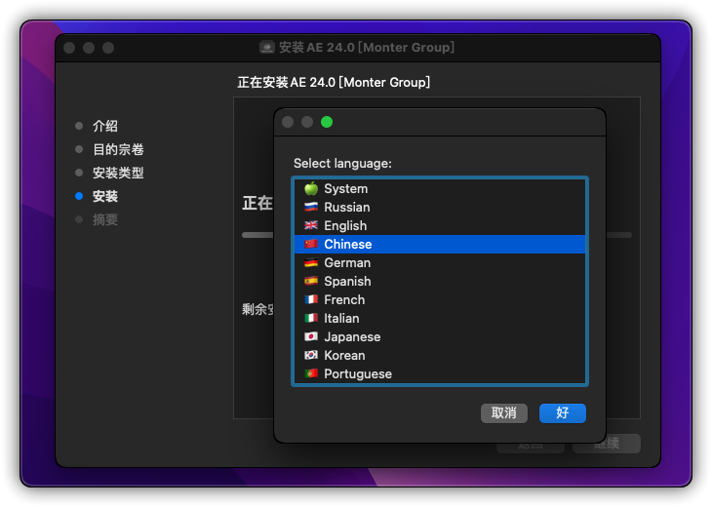Click 目的宗卷 step in installer sidebar
Viewport: 712px width, 507px height.
[x=118, y=149]
